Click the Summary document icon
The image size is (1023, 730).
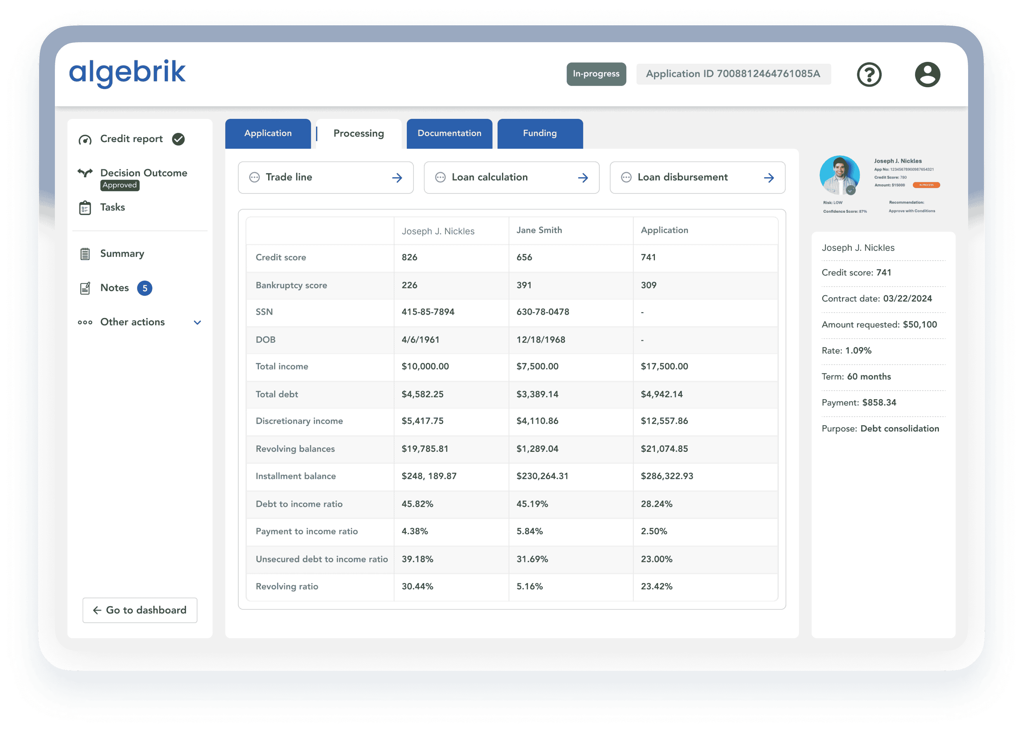(x=84, y=254)
